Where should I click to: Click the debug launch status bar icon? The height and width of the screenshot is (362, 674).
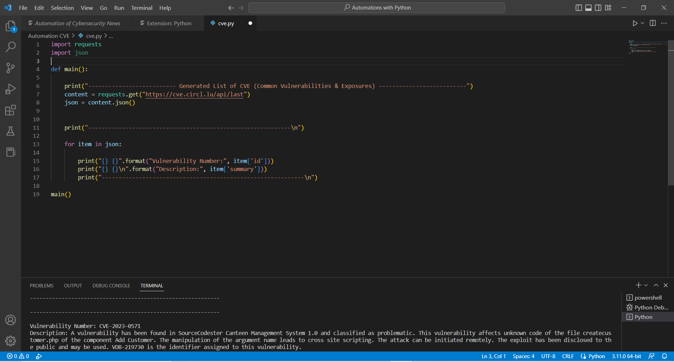tap(39, 356)
